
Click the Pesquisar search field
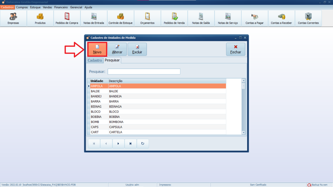click(x=144, y=71)
